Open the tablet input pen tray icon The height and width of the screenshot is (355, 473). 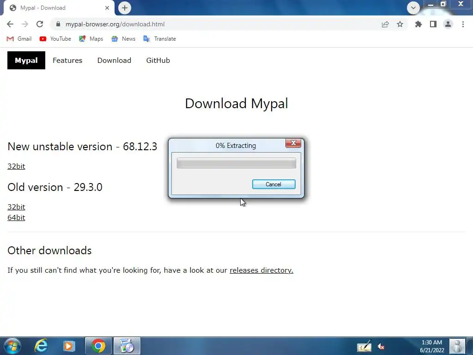[x=364, y=346]
